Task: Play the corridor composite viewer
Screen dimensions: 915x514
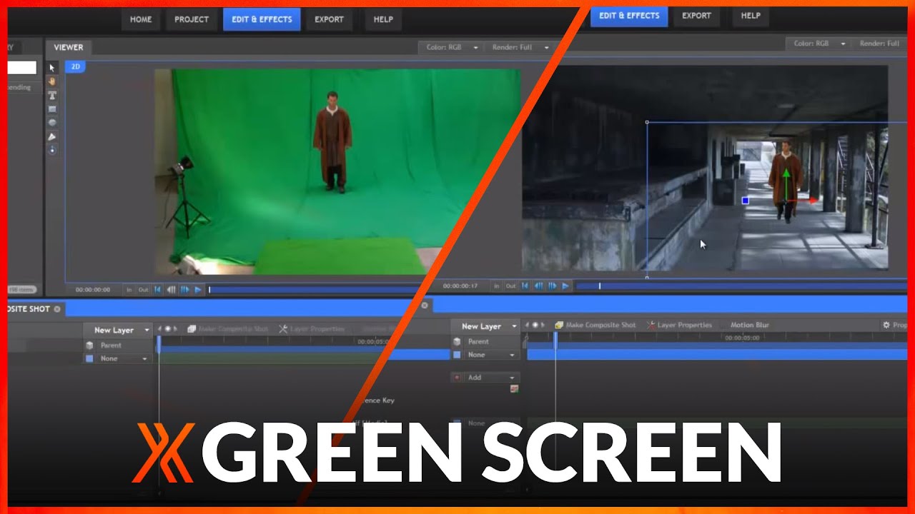Action: [x=565, y=286]
